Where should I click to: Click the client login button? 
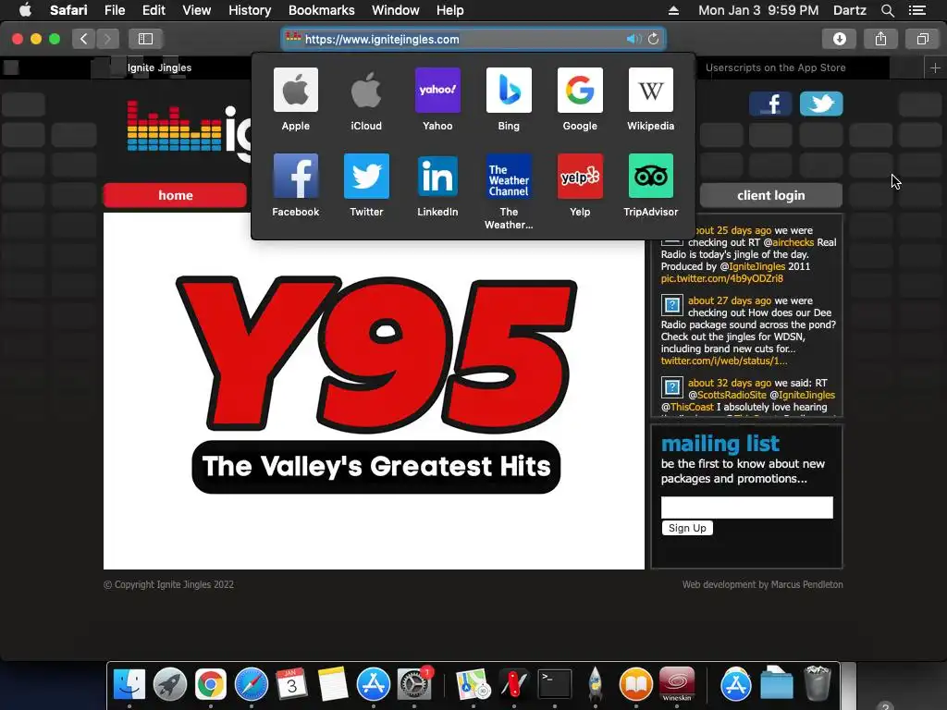tap(770, 195)
